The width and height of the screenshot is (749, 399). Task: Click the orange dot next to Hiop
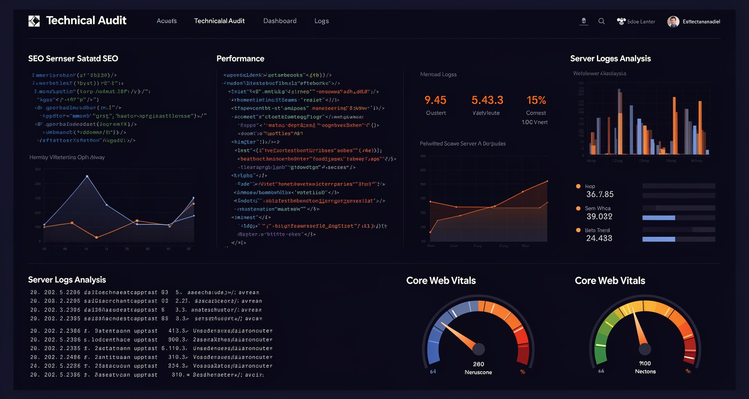click(578, 186)
